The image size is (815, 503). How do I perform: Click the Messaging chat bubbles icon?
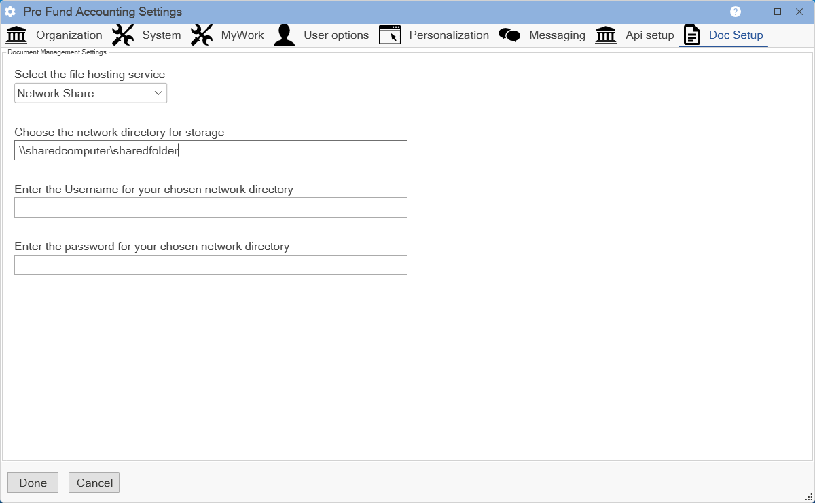(x=509, y=35)
